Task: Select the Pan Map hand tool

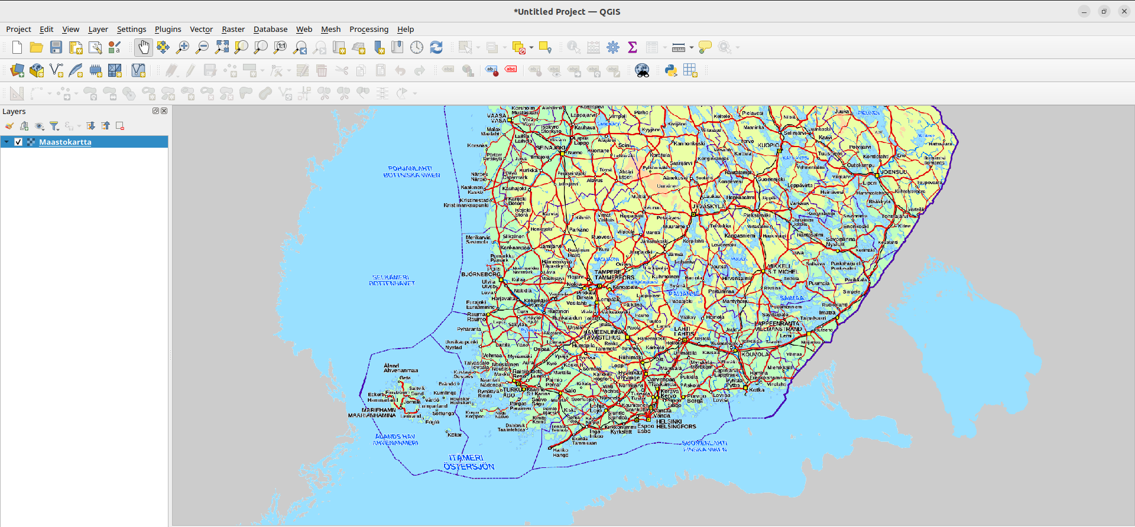Action: click(x=144, y=47)
